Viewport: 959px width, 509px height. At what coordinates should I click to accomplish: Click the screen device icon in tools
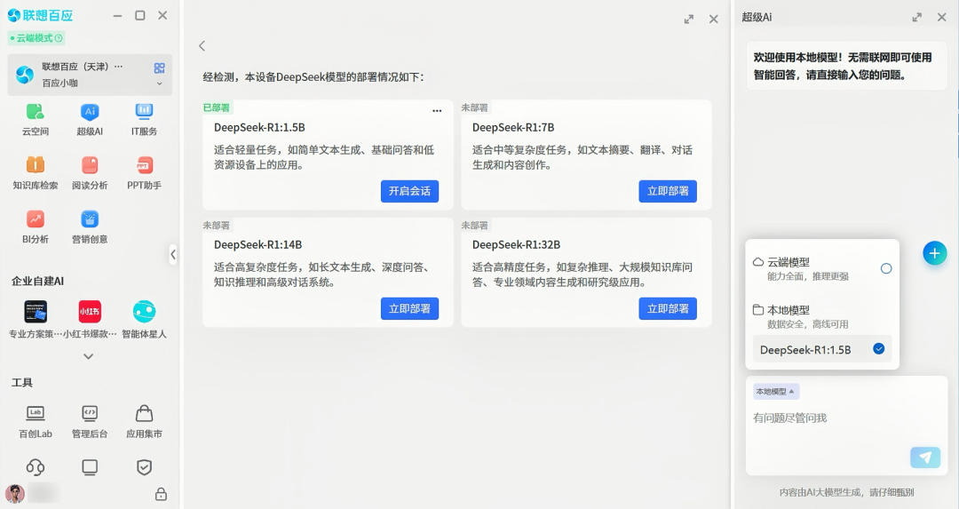pos(90,467)
